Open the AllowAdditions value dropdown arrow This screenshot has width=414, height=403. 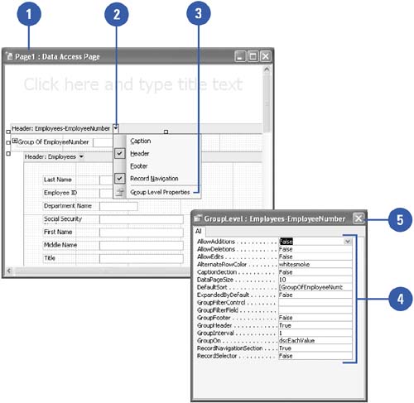point(348,242)
